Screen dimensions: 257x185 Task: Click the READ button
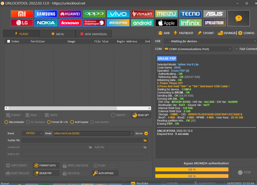[x=33, y=115]
